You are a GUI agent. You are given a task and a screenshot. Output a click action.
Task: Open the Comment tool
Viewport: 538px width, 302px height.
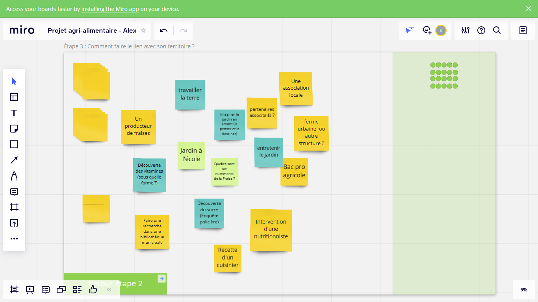coord(14,192)
